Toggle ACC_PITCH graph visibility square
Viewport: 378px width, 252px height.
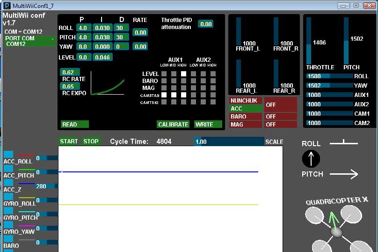[x=8, y=168]
